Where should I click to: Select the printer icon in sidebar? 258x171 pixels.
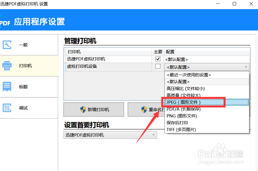point(7,66)
